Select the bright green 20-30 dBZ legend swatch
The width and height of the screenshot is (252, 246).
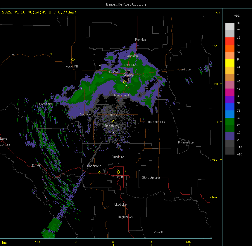230,122
